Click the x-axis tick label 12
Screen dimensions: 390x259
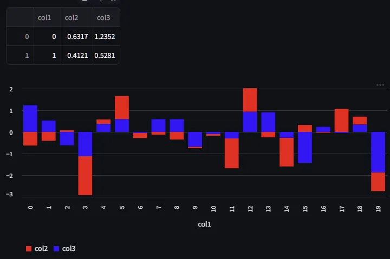click(x=250, y=209)
